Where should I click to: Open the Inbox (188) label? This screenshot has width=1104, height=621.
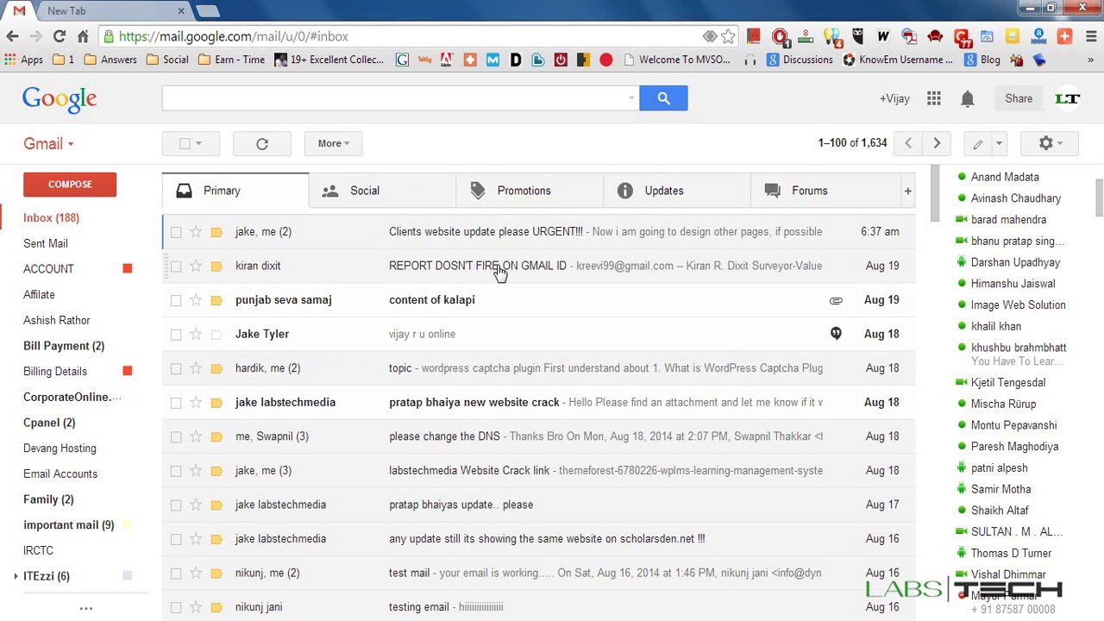(x=51, y=218)
